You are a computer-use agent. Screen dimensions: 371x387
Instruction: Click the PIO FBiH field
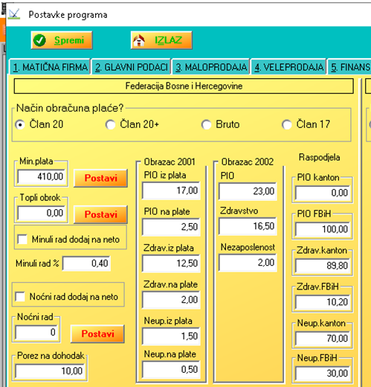click(323, 229)
